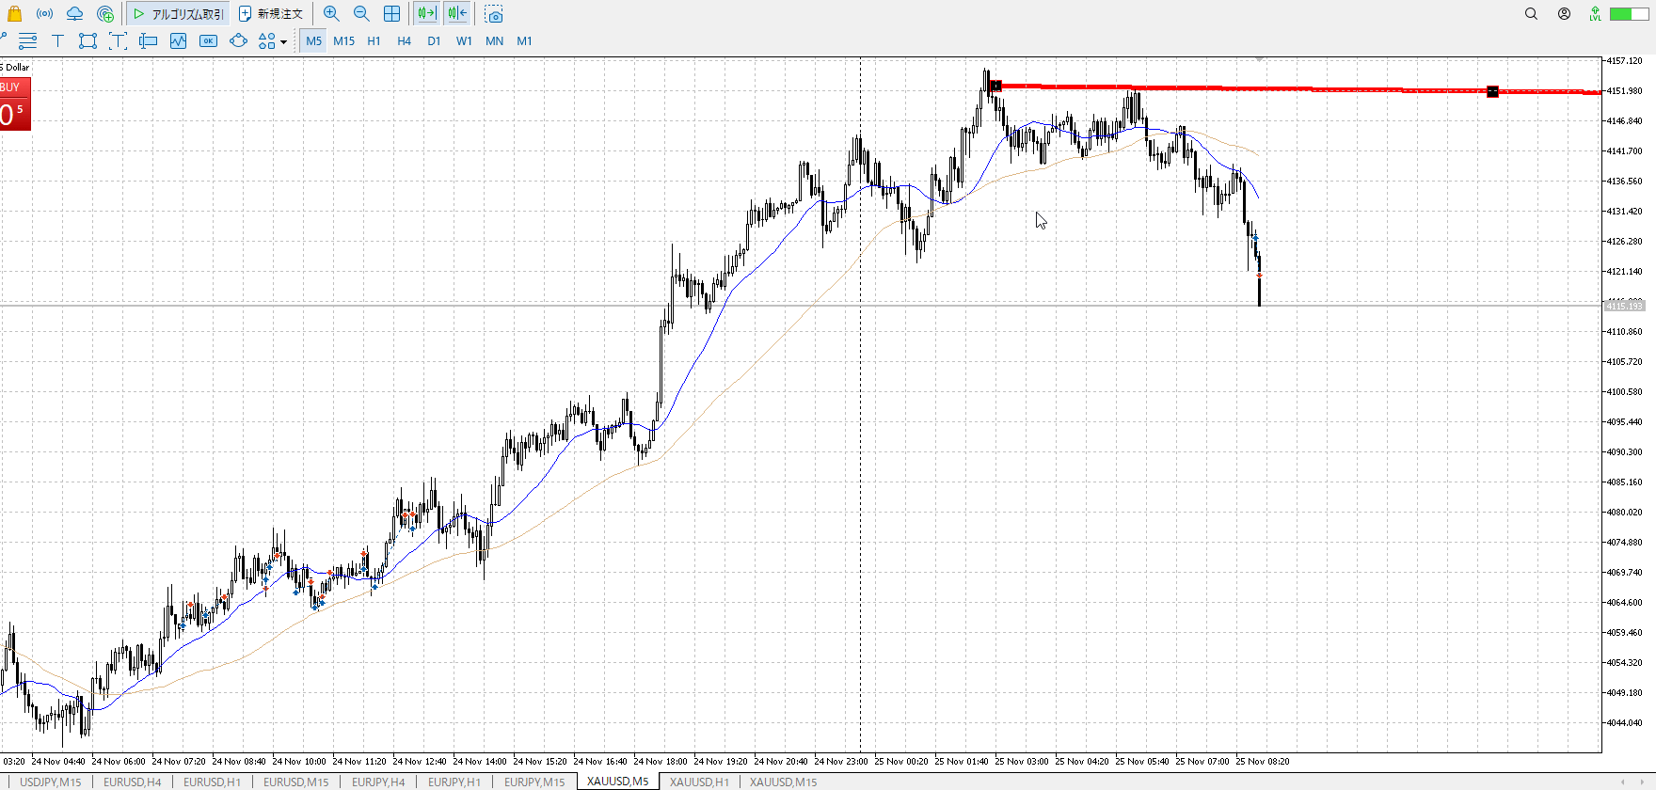Take a chart screenshot with camera icon
Screen dimensions: 1656x790
pos(494,14)
